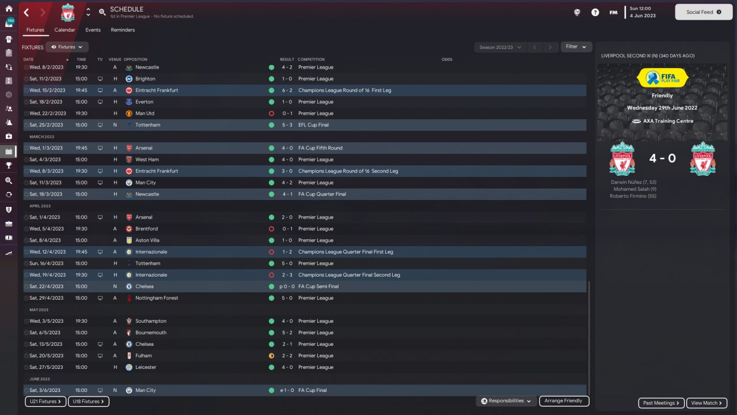Open the Fixtures view dropdown

pyautogui.click(x=67, y=47)
